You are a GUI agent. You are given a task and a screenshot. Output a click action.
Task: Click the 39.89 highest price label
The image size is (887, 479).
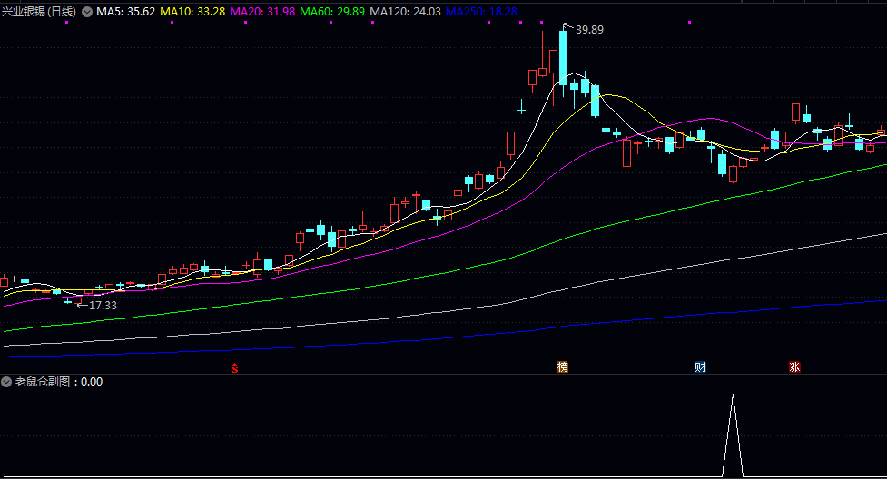click(589, 30)
